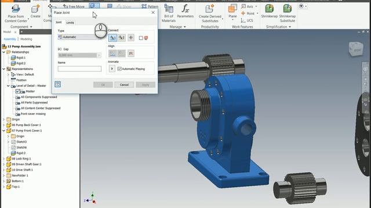The image size is (371, 208).
Task: Add a new browser panel with plus
Action: pyautogui.click(x=21, y=32)
